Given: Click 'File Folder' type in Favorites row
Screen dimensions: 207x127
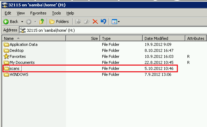Looking at the screenshot, I should tap(111, 56).
